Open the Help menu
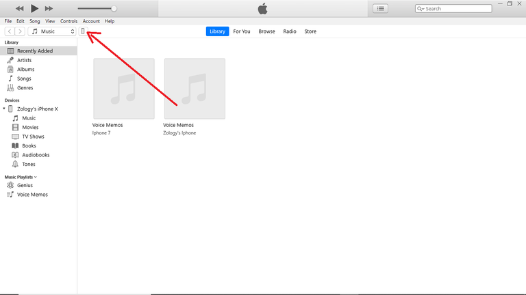526x295 pixels. click(x=110, y=21)
